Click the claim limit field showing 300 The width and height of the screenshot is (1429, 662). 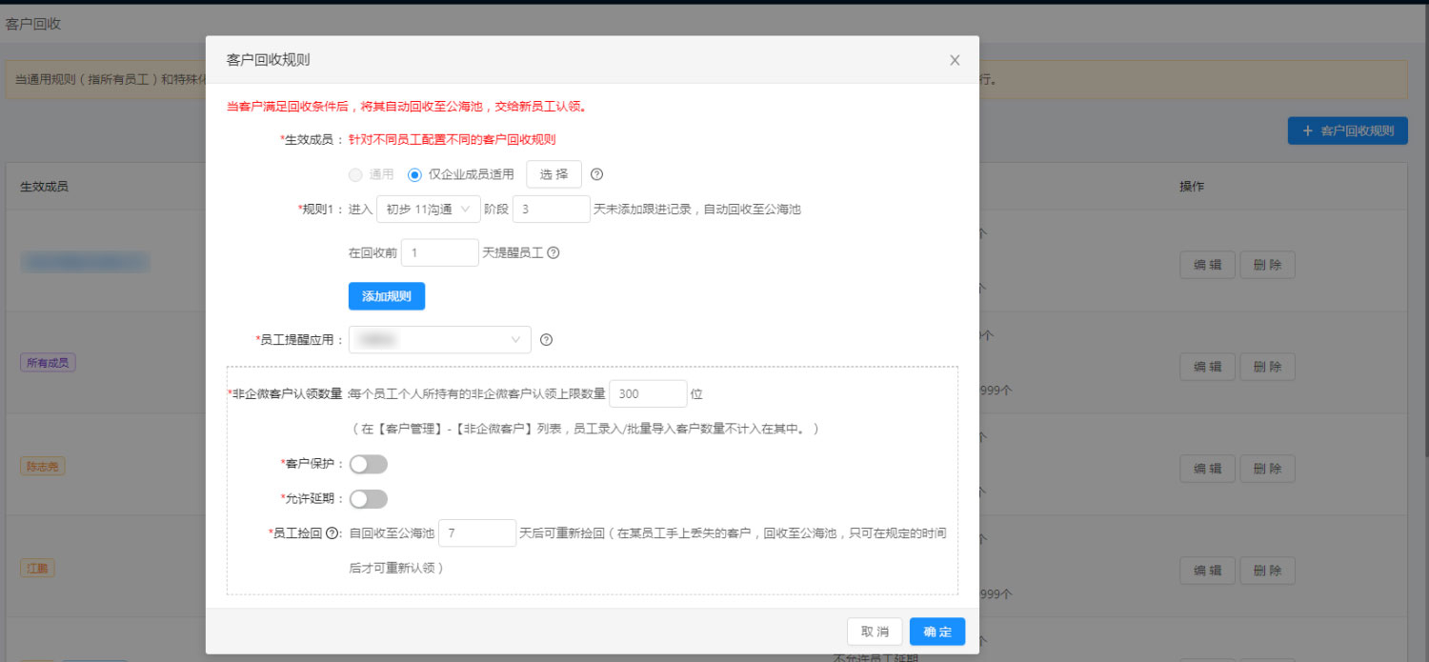(x=648, y=393)
